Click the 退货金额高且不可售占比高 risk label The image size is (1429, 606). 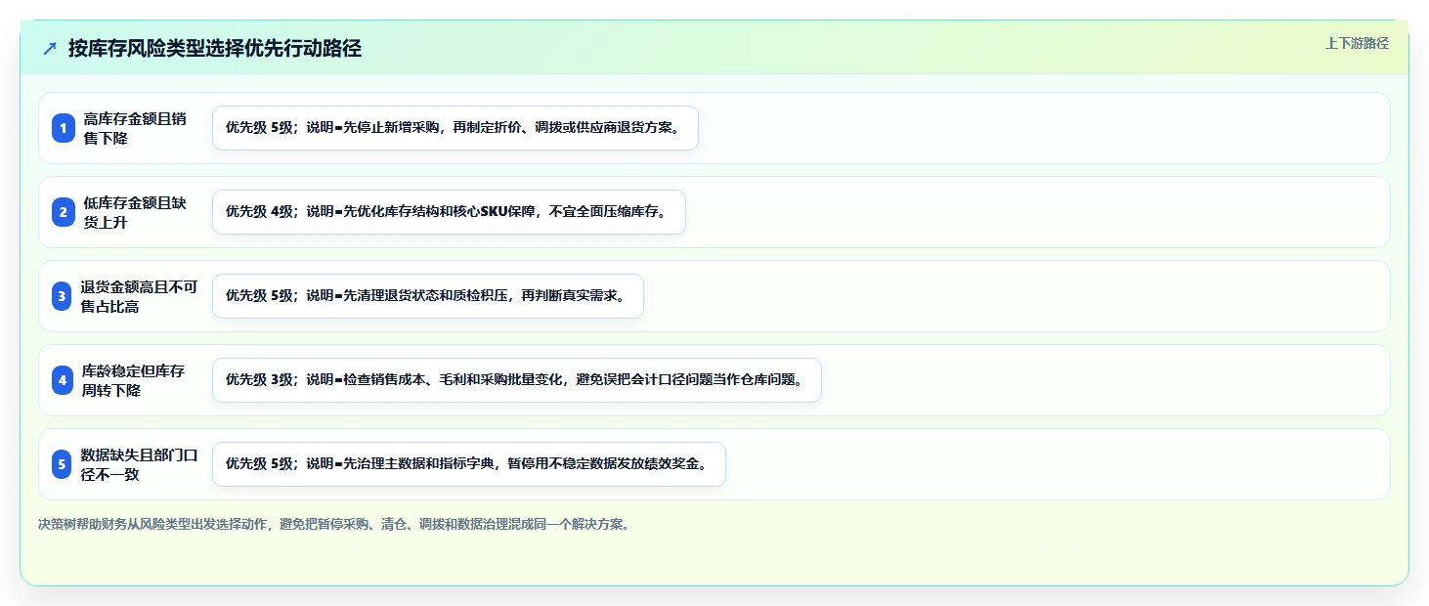(139, 296)
